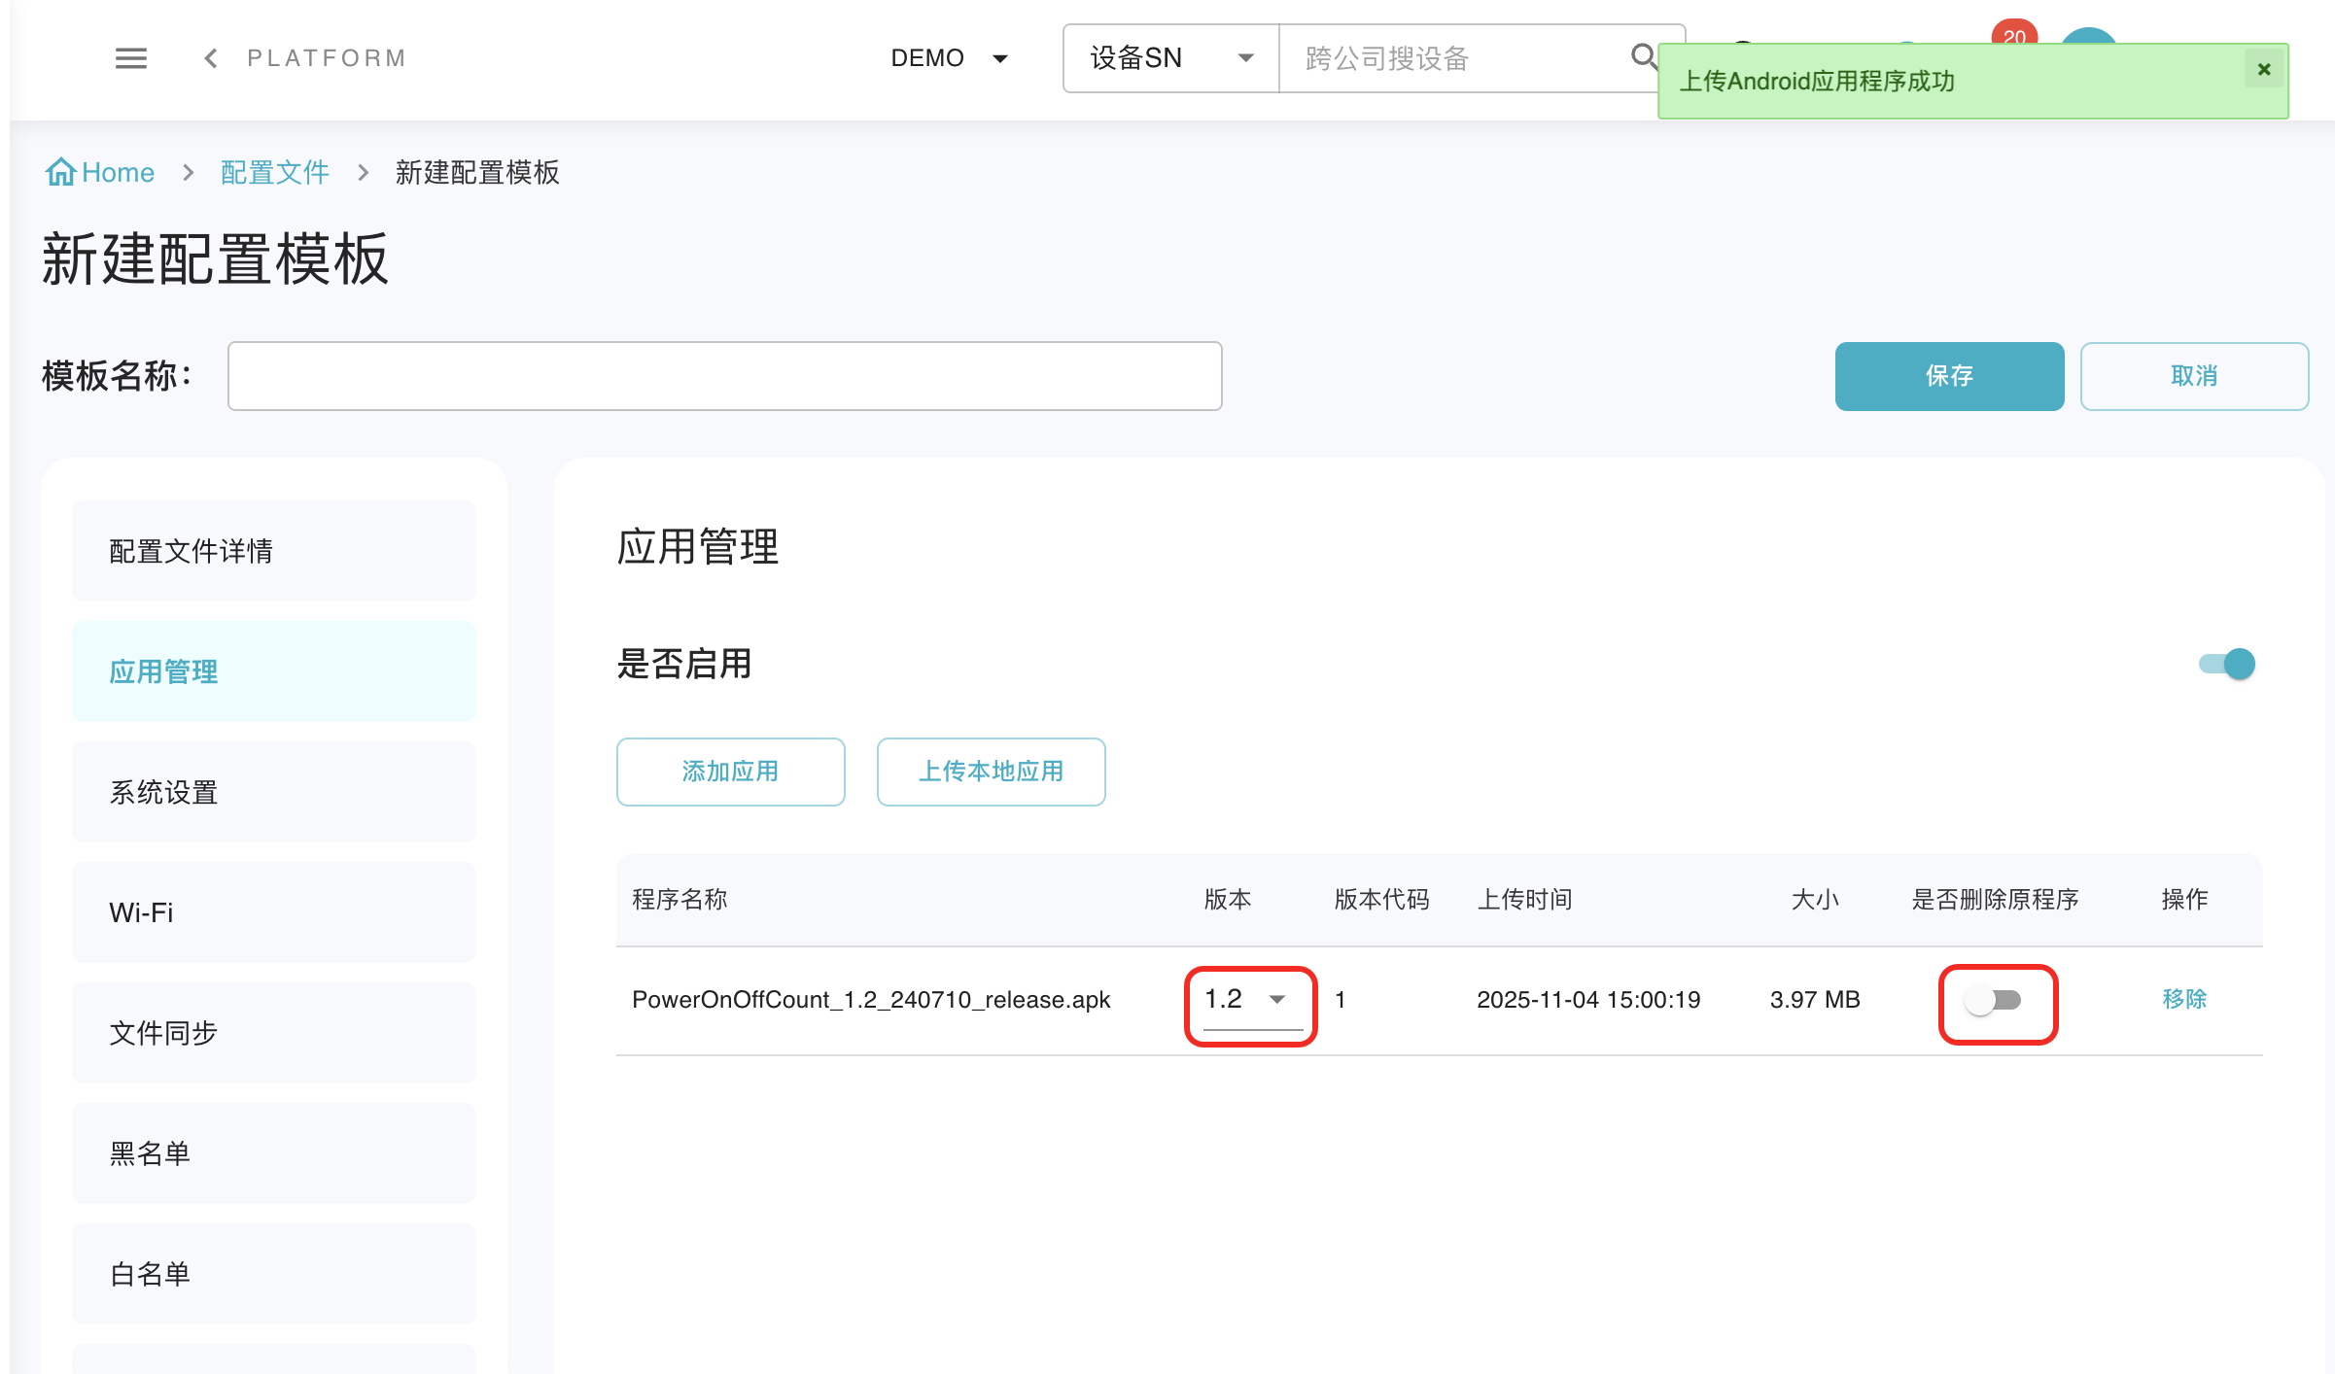
Task: Click the 添加应用 button
Action: coord(730,772)
